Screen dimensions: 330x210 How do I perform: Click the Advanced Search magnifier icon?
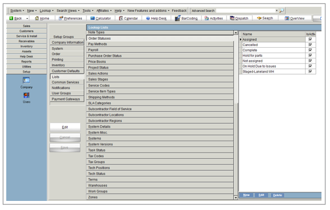pyautogui.click(x=282, y=10)
